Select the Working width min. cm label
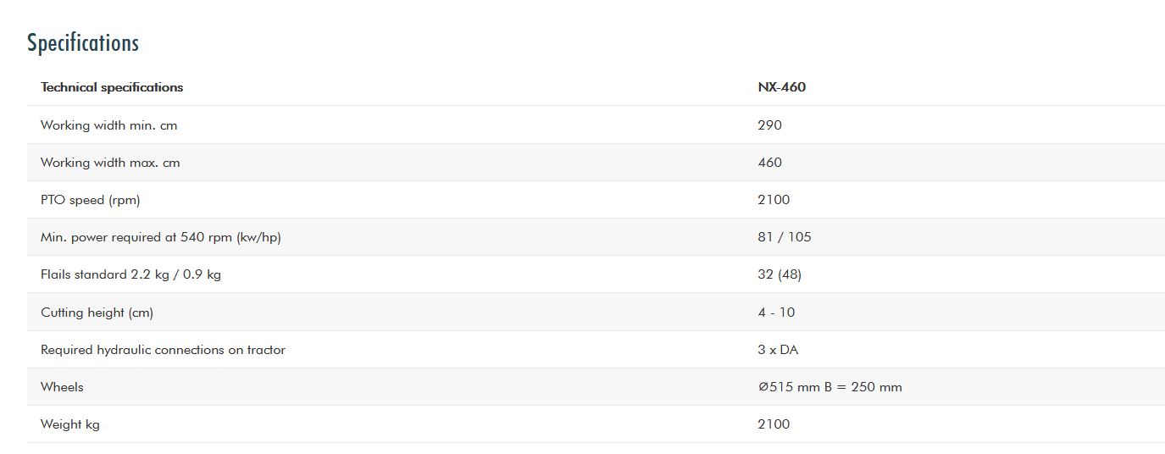The image size is (1165, 454). 108,125
